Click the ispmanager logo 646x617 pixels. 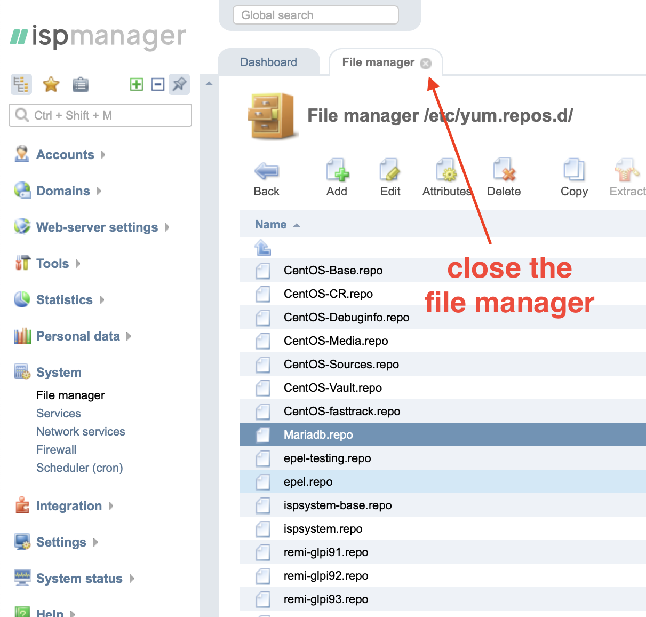[x=98, y=37]
